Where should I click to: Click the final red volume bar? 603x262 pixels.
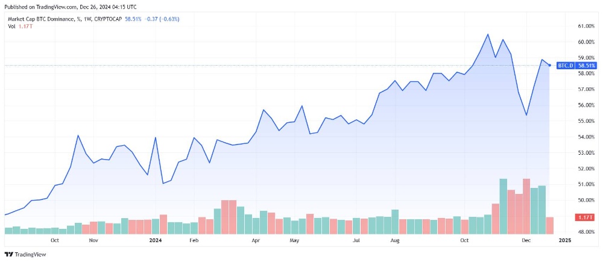[549, 225]
